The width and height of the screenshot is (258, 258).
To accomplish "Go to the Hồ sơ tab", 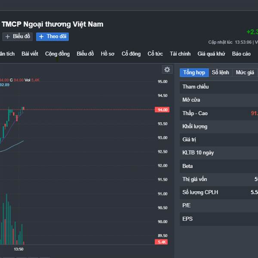I will pyautogui.click(x=107, y=54).
